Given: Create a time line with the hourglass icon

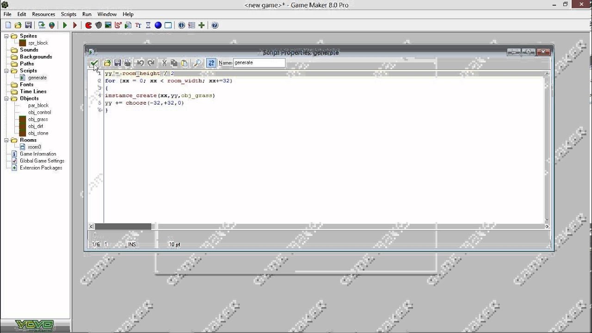Looking at the screenshot, I should click(x=148, y=25).
